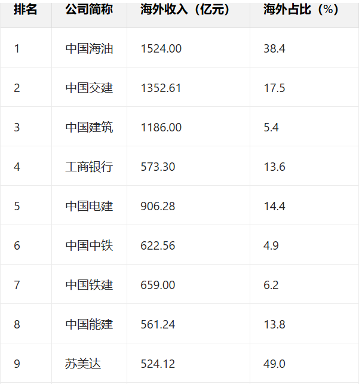The width and height of the screenshot is (359, 384).
Task: Click the 海外收入（亿元） column header
Action: [185, 10]
